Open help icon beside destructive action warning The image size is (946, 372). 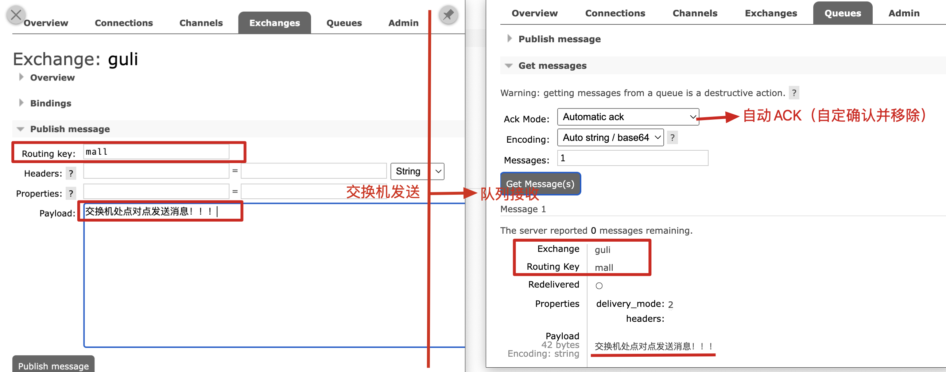(x=794, y=93)
